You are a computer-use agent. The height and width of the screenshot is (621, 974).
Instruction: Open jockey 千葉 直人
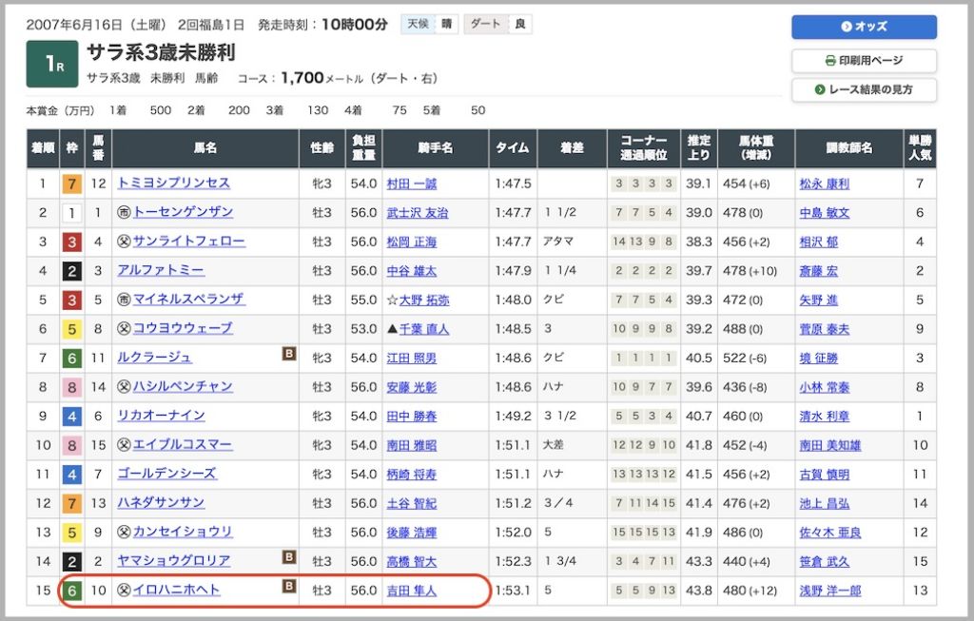click(423, 329)
